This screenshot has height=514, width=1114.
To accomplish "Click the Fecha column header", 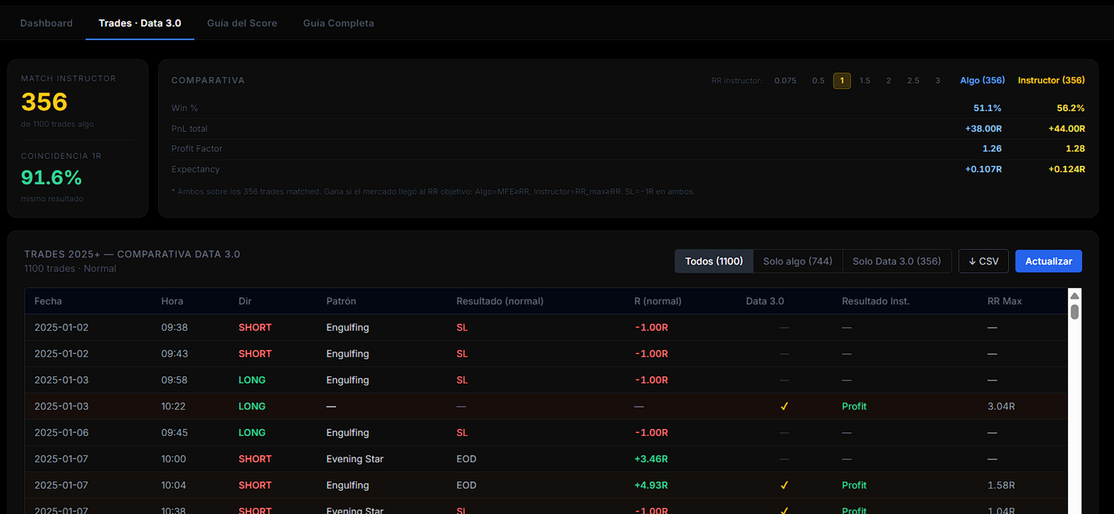I will pos(48,301).
